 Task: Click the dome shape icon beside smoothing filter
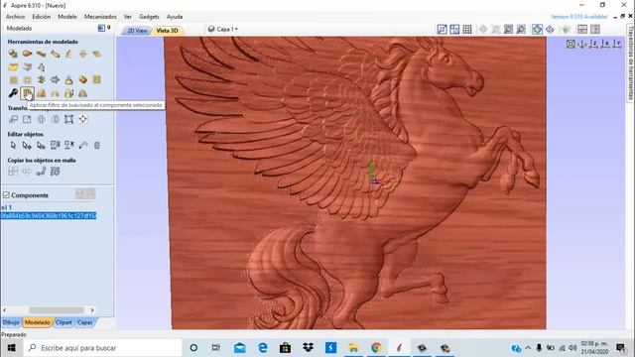click(42, 93)
